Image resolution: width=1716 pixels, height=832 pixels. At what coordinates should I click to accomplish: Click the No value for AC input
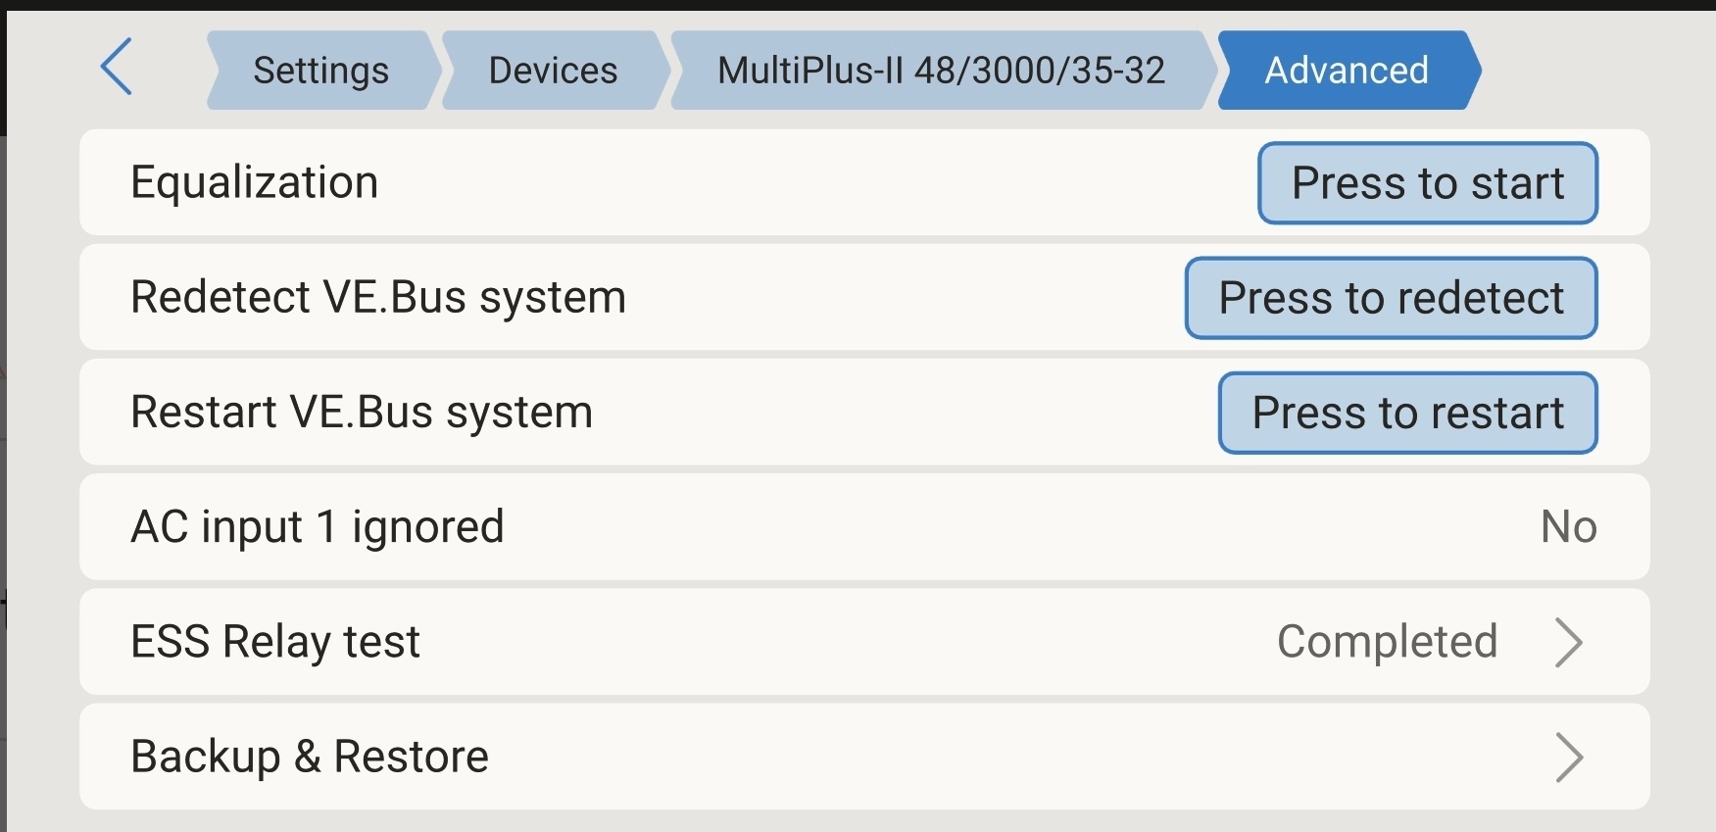tap(1568, 527)
